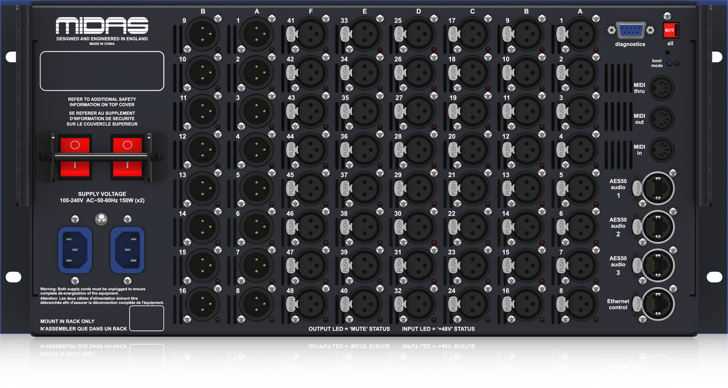Click the Midas logo
Image resolution: width=728 pixels, height=388 pixels.
[102, 25]
